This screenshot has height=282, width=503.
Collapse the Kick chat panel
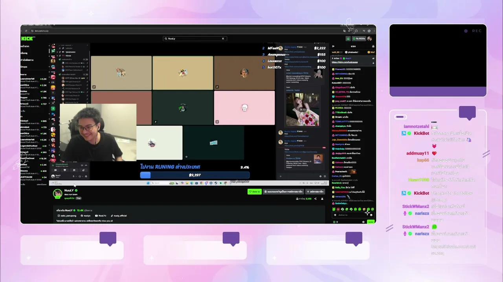click(333, 46)
